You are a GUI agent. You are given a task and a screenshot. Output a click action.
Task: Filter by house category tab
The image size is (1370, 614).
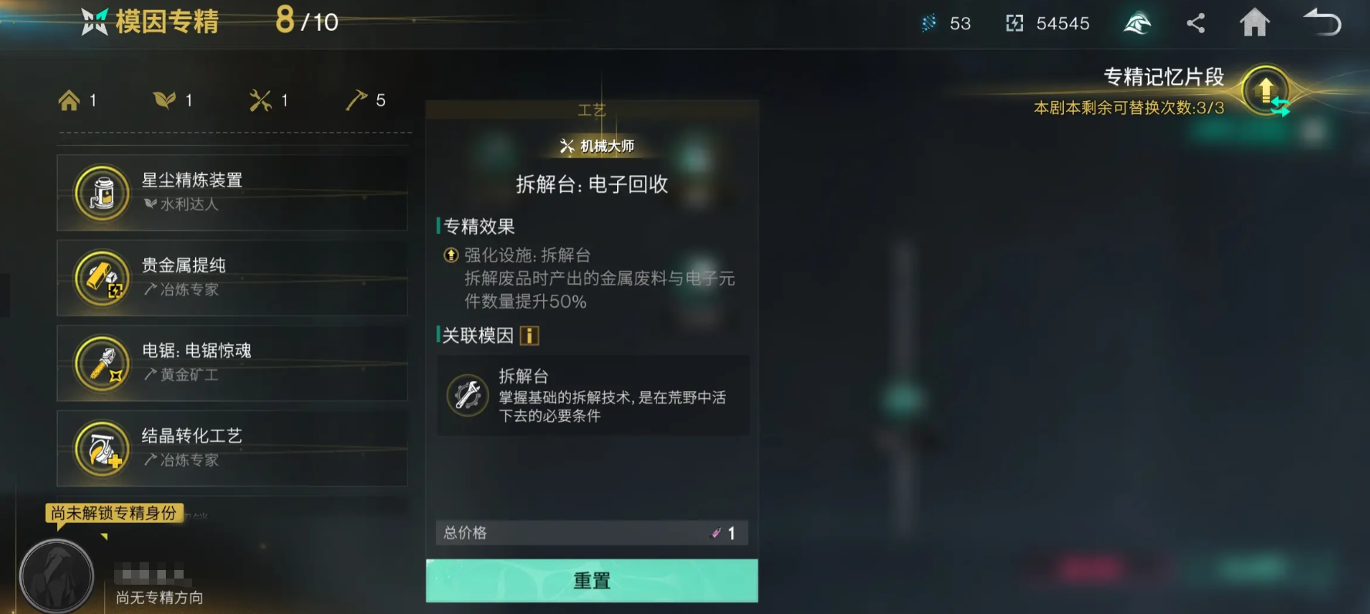tap(78, 100)
